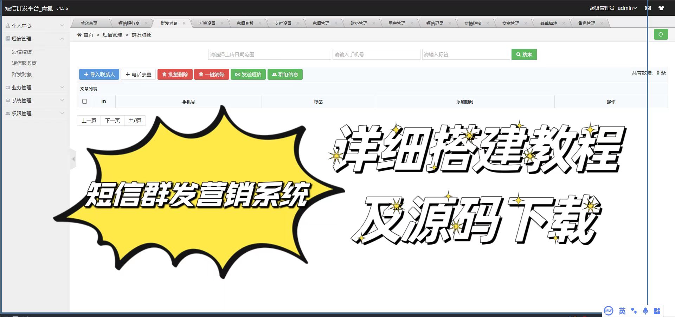Close the 充值管理 tab
675x317 pixels.
click(336, 23)
